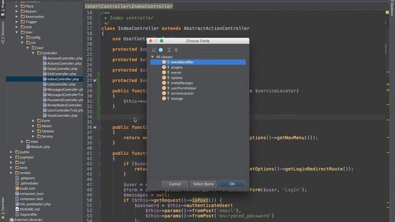
Task: Click the IndexController breadcrumb path
Action: coord(129,6)
